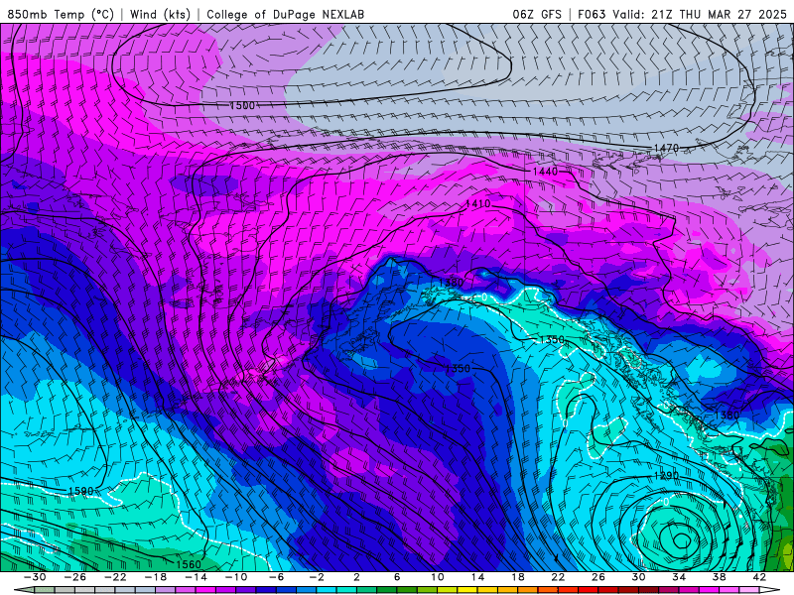Click the -10 colorbar tick label
This screenshot has height=595, width=794.
pos(236,577)
